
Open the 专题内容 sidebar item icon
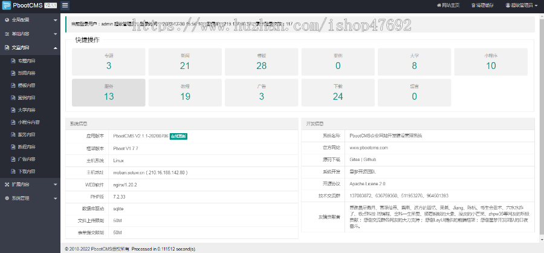pyautogui.click(x=13, y=61)
